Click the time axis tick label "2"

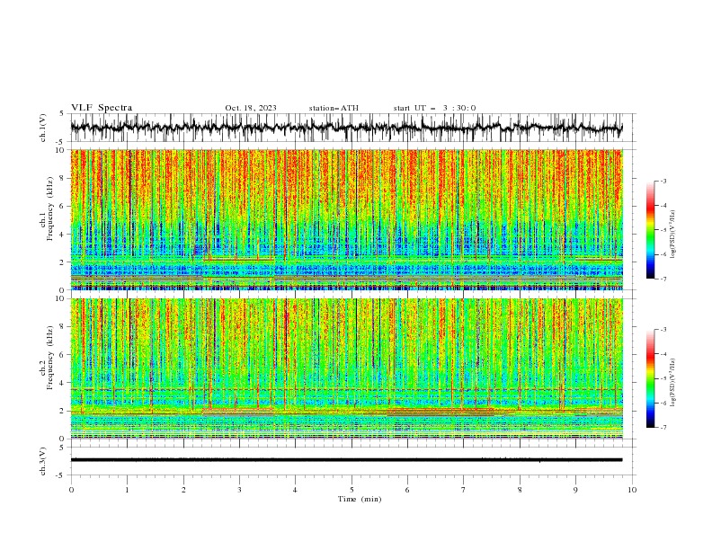(183, 490)
